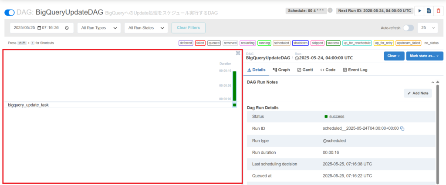Click the running status legend badge
Viewport: 446px width, 185px height.
(264, 43)
